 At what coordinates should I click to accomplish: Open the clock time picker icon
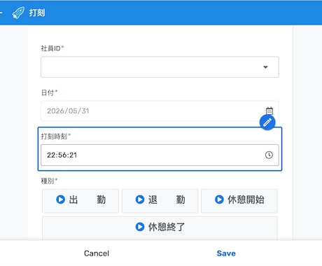point(269,155)
